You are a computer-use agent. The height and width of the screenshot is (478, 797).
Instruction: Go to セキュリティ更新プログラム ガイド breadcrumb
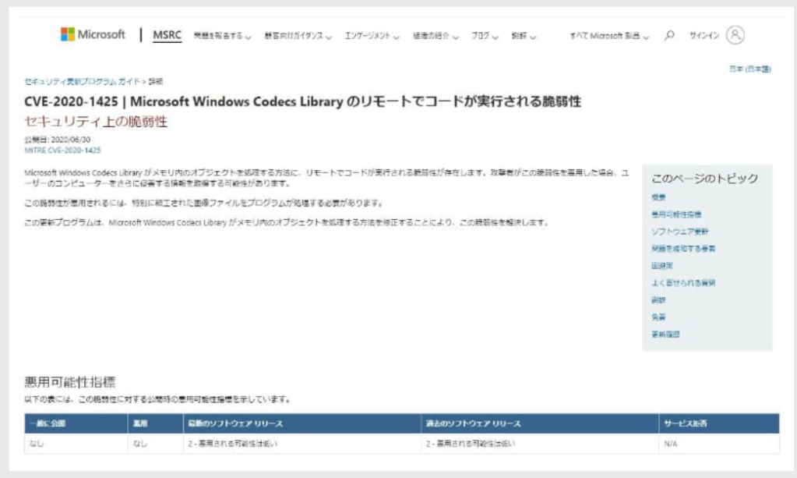(x=81, y=81)
